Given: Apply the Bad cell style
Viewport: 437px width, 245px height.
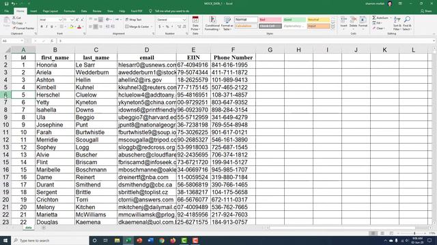Looking at the screenshot, I should 270,20.
